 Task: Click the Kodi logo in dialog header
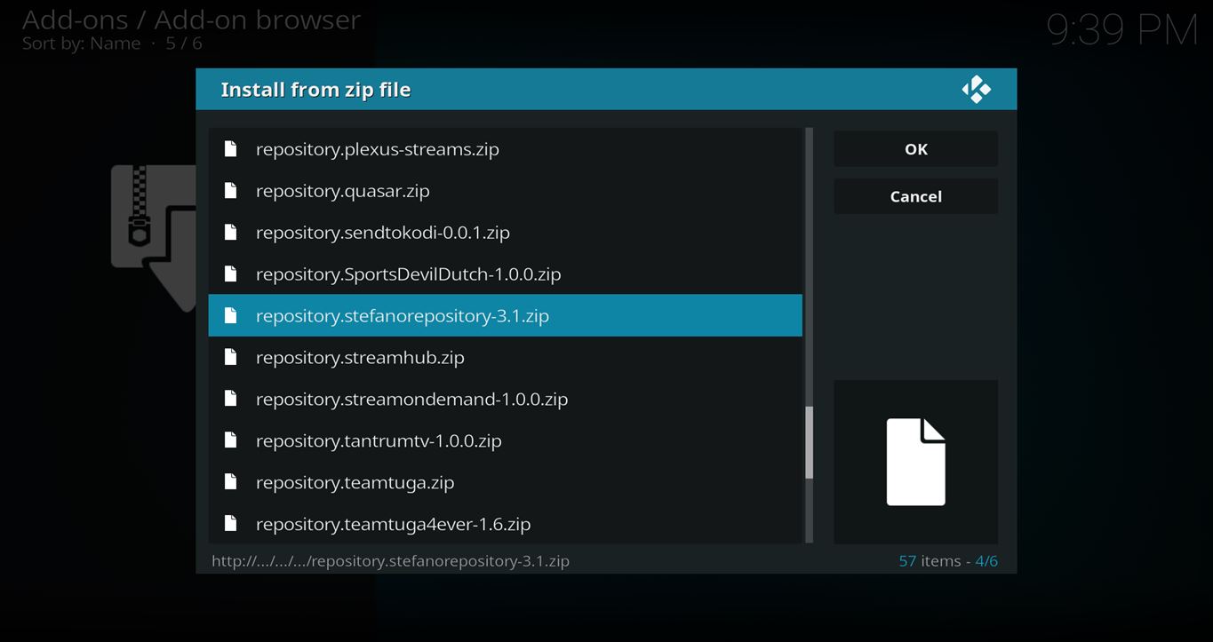point(976,90)
